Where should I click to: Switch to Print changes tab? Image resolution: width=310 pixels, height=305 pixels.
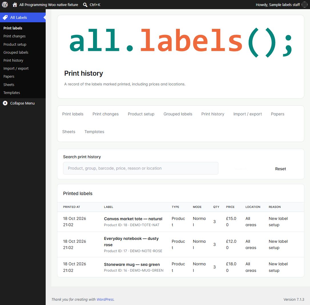point(106,114)
